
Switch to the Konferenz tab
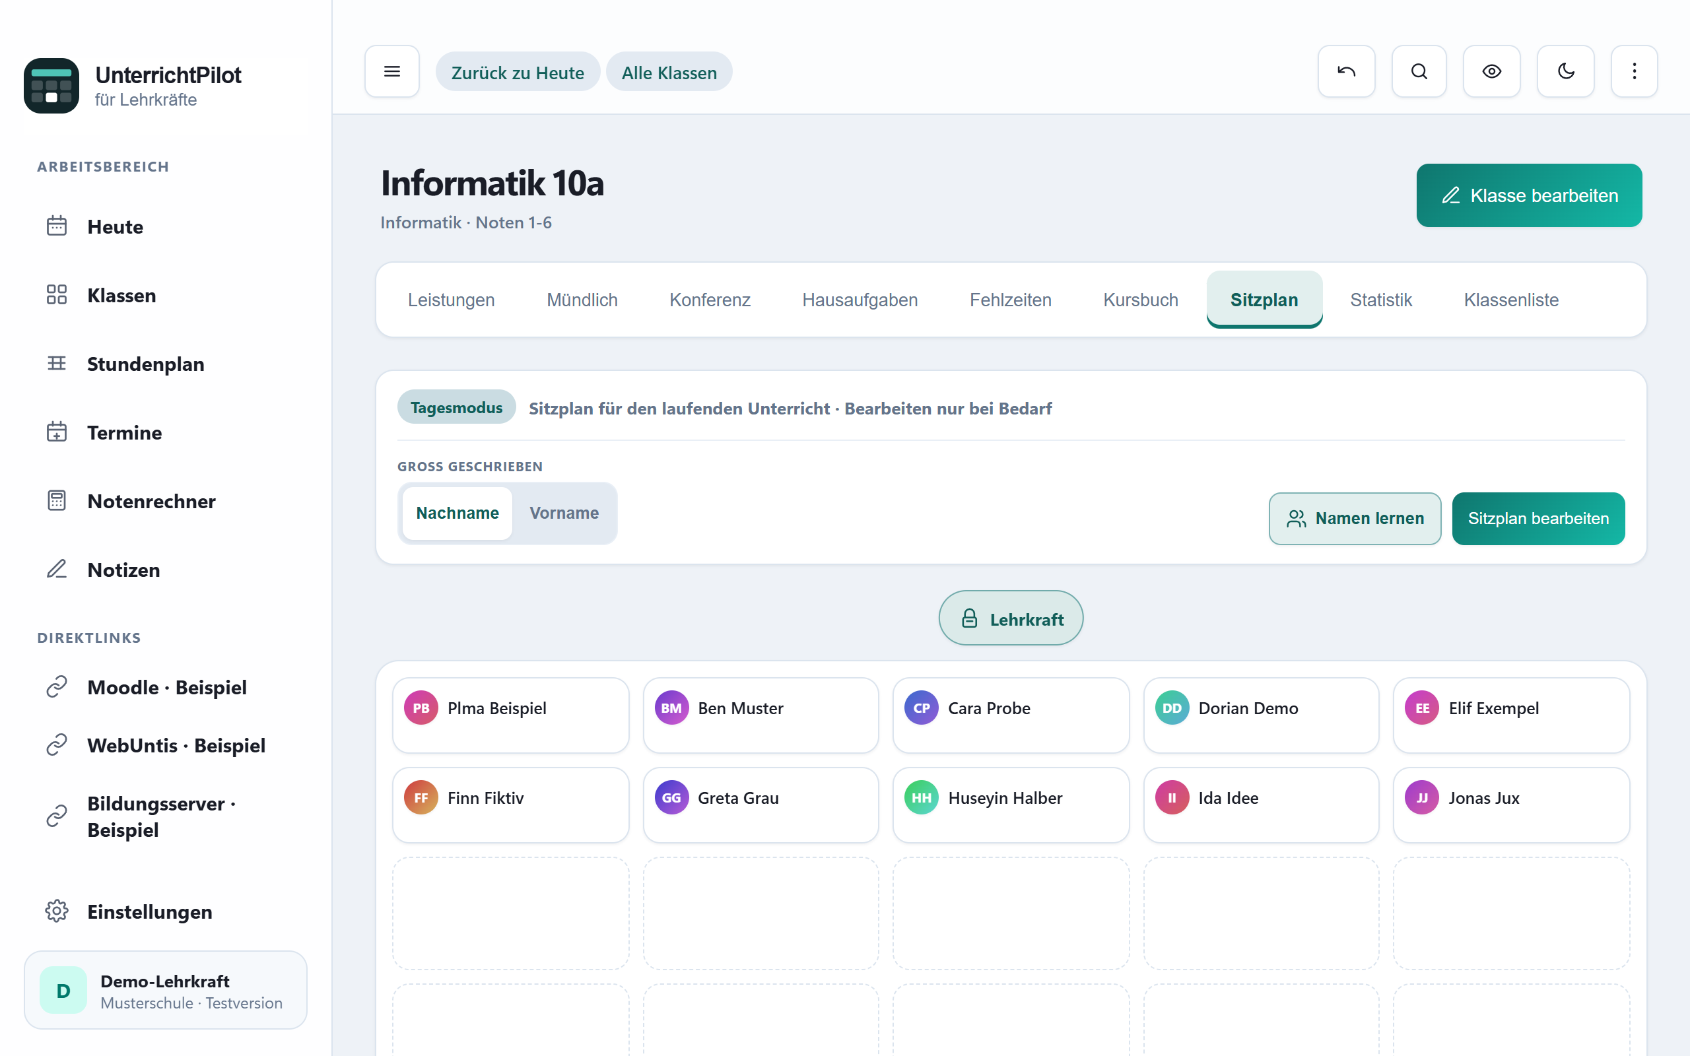(x=710, y=300)
